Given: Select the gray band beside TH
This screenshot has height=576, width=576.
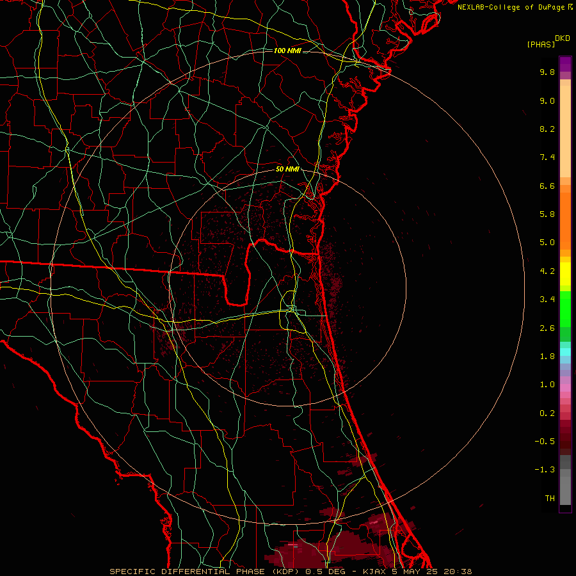Looking at the screenshot, I should click(x=565, y=491).
